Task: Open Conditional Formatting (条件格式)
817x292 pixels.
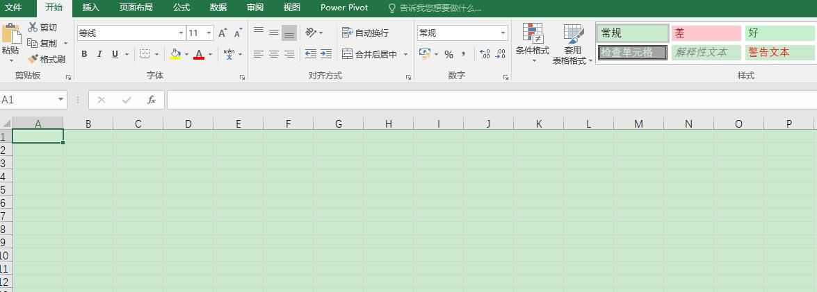Action: click(x=533, y=42)
